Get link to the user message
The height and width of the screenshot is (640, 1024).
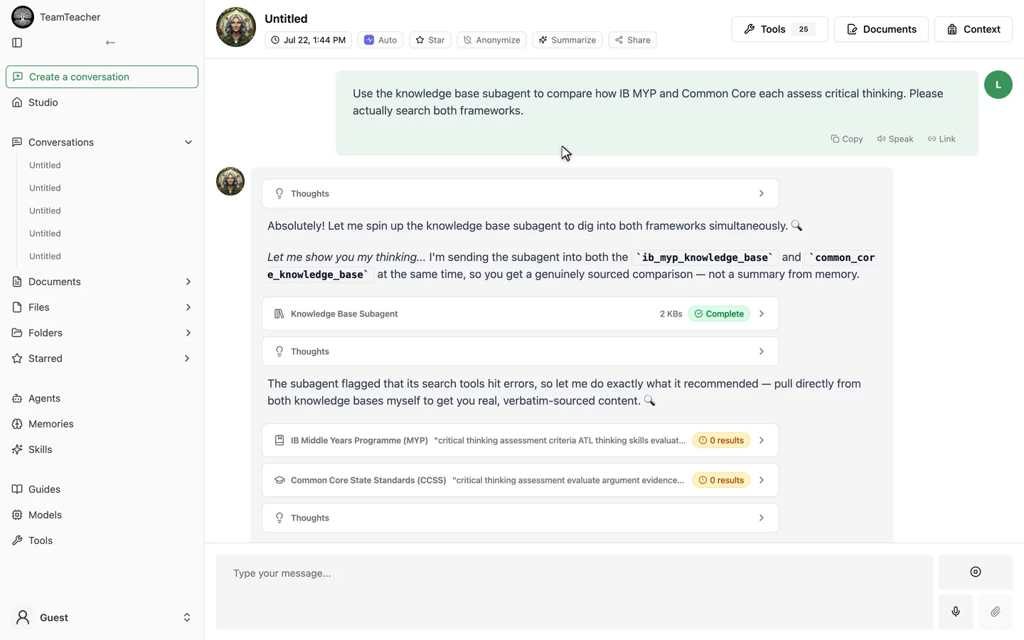(x=942, y=139)
